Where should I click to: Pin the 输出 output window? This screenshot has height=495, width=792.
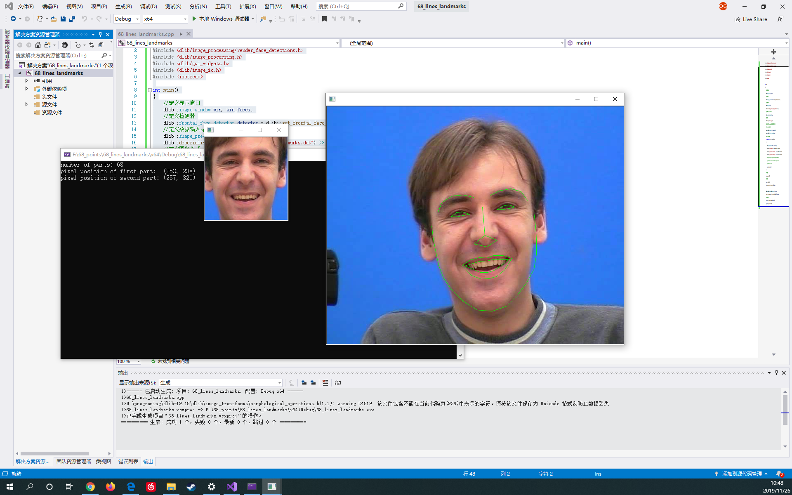[776, 373]
